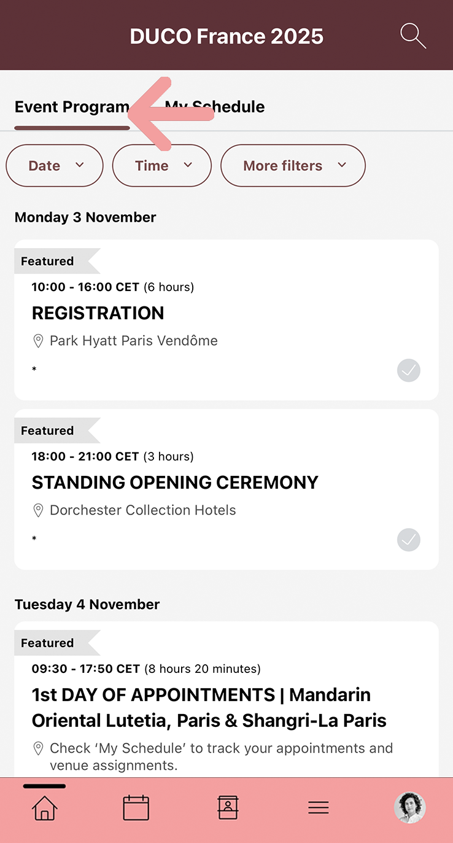Tap location pin next to Check 'My Schedule' note
453x843 pixels.
click(38, 748)
